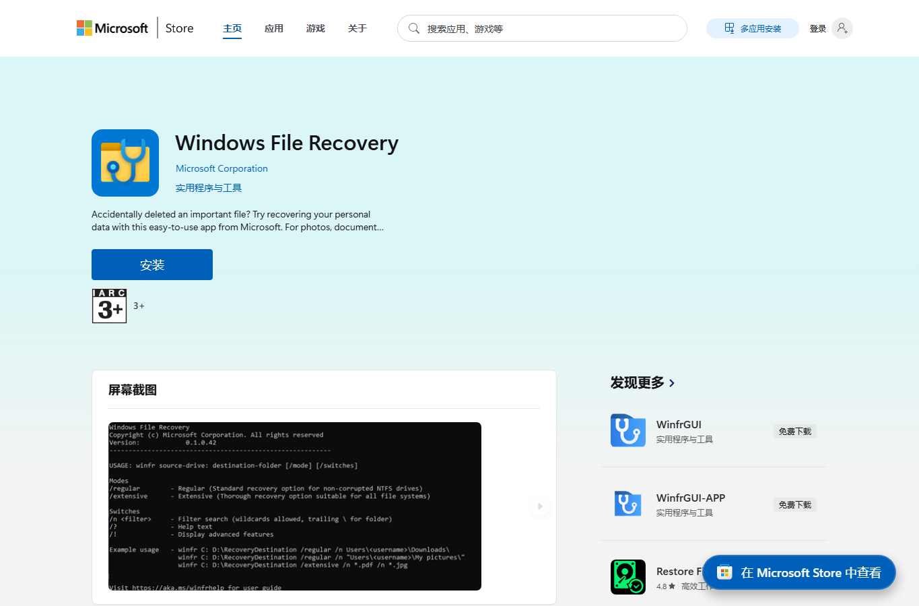This screenshot has height=606, width=919.
Task: Open the command-line screenshot thumbnail
Action: (x=295, y=506)
